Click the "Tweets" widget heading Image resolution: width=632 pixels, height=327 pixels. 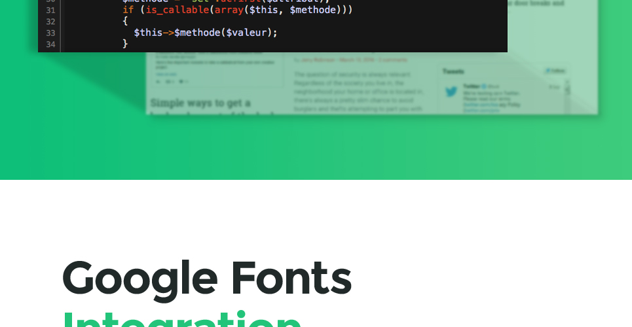[453, 71]
